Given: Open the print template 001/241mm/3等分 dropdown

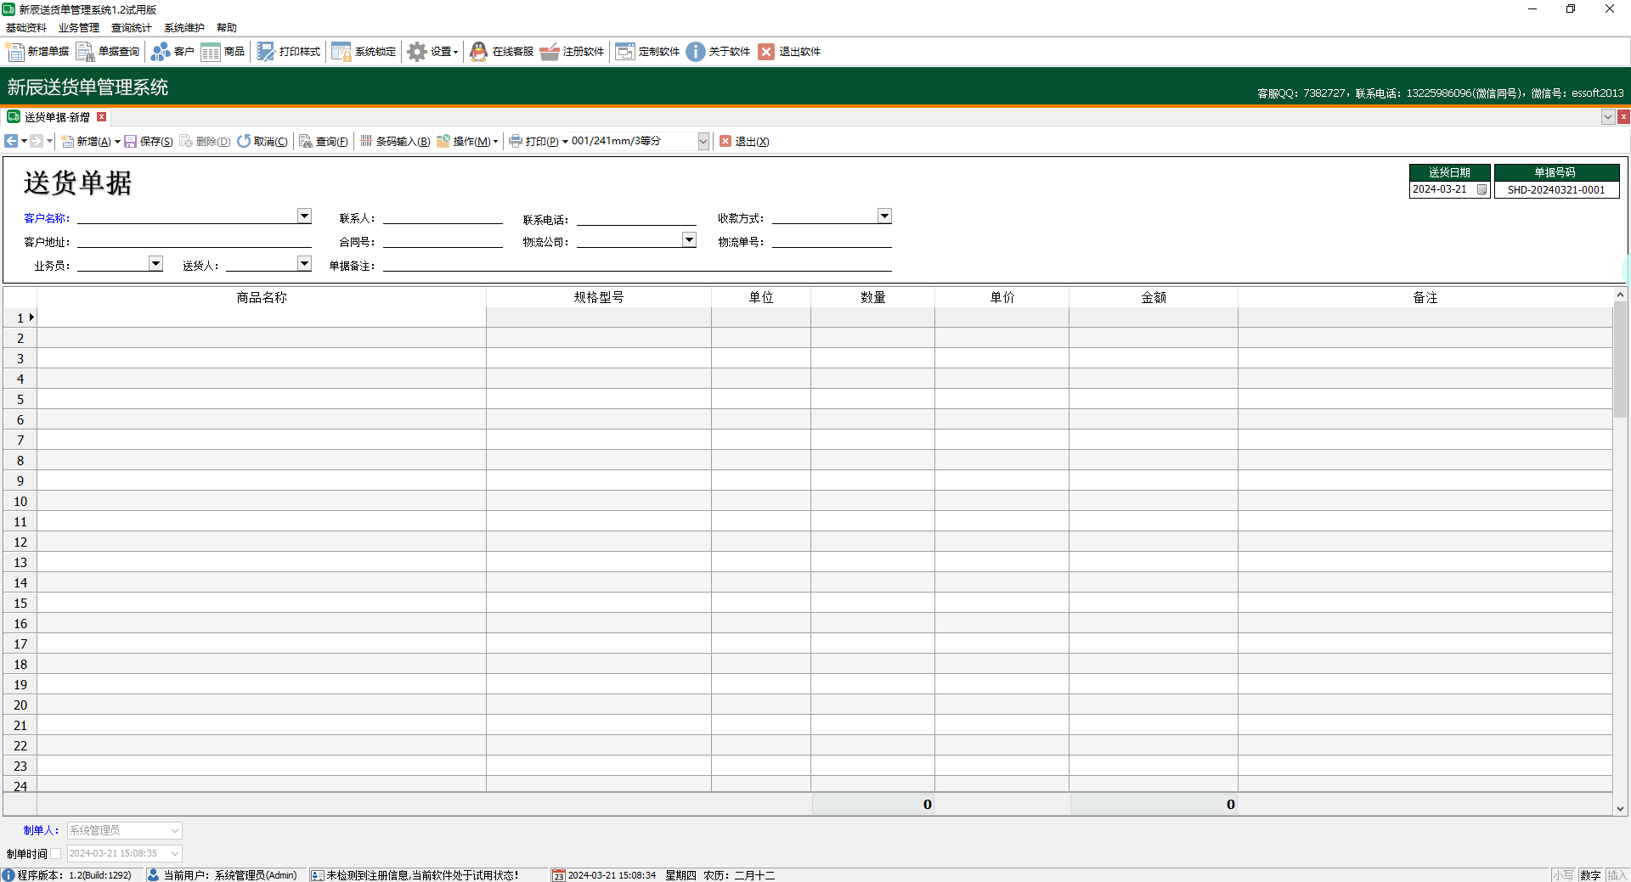Looking at the screenshot, I should [703, 142].
